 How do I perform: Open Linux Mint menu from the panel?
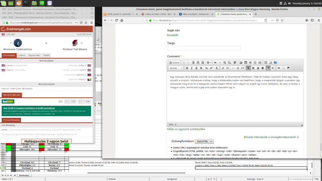[x=3, y=3]
